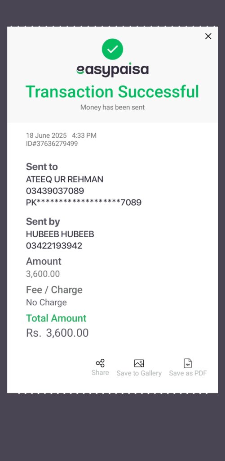Close the receipt with the X icon
This screenshot has height=461, width=225.
(208, 36)
